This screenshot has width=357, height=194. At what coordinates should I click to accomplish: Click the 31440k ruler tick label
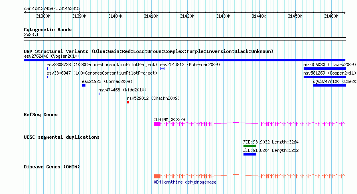259,16
